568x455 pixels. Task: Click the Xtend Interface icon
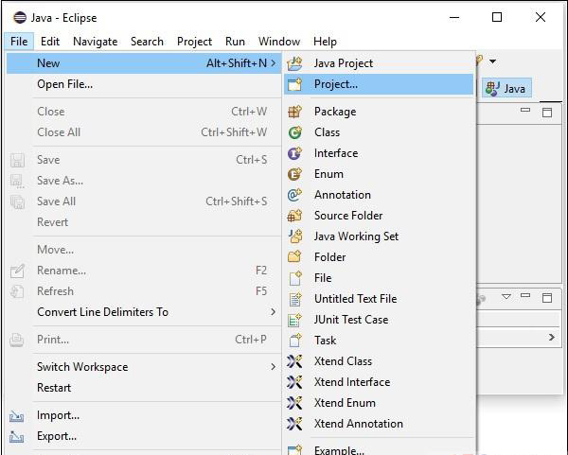click(294, 382)
